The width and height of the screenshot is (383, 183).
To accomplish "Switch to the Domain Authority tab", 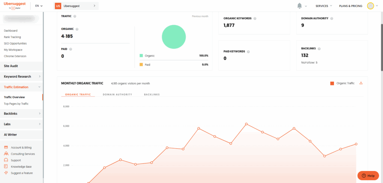I will pyautogui.click(x=117, y=94).
